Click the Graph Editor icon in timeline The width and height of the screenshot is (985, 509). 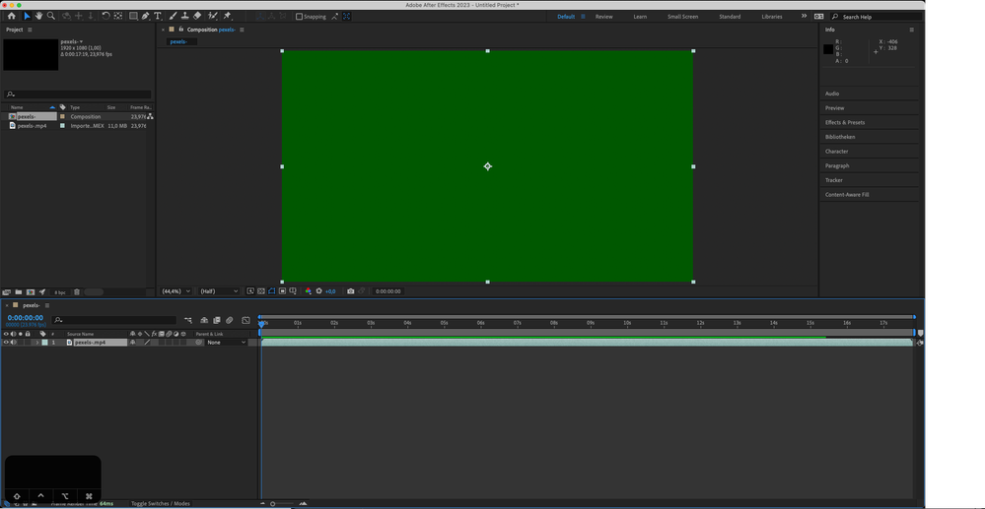[x=246, y=320]
